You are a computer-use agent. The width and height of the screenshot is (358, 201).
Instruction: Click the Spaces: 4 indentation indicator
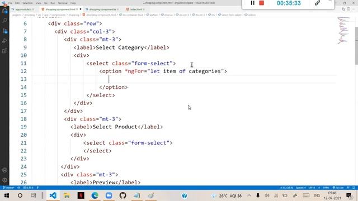pyautogui.click(x=301, y=188)
